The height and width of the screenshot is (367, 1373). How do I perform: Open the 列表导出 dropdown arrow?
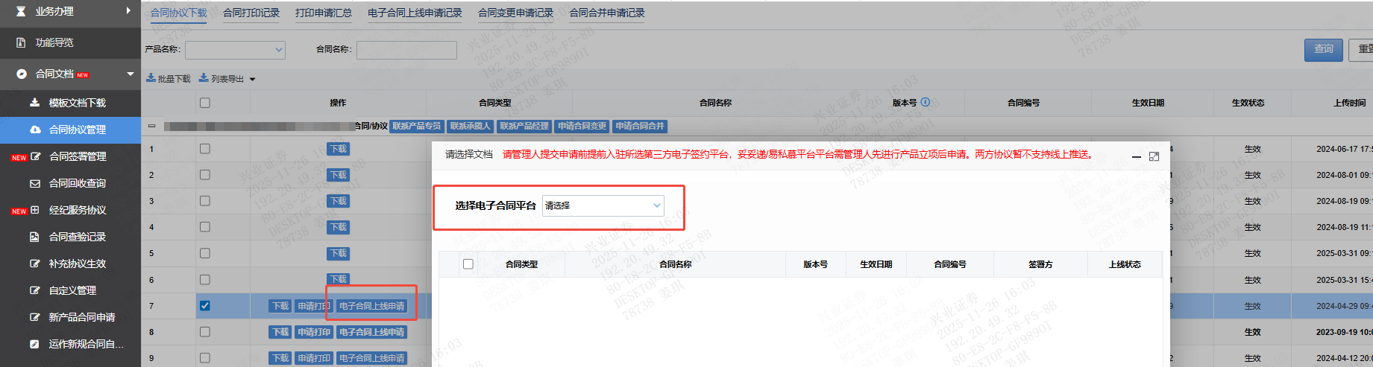(252, 79)
